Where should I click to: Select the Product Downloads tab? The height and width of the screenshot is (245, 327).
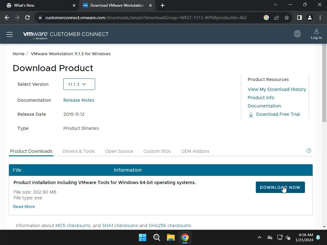pos(31,151)
